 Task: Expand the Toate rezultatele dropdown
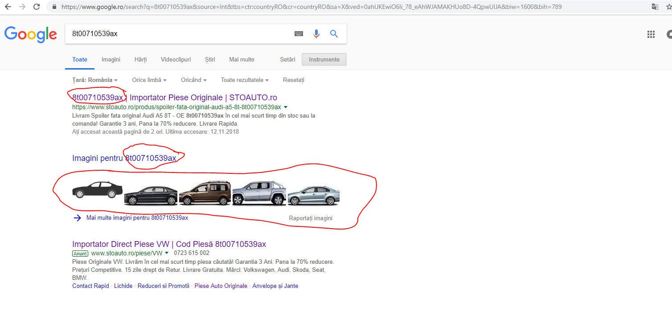(x=245, y=80)
